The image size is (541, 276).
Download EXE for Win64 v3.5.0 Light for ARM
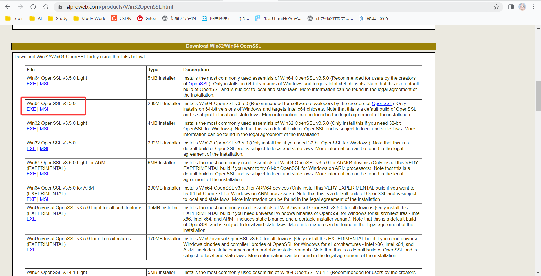(x=31, y=174)
